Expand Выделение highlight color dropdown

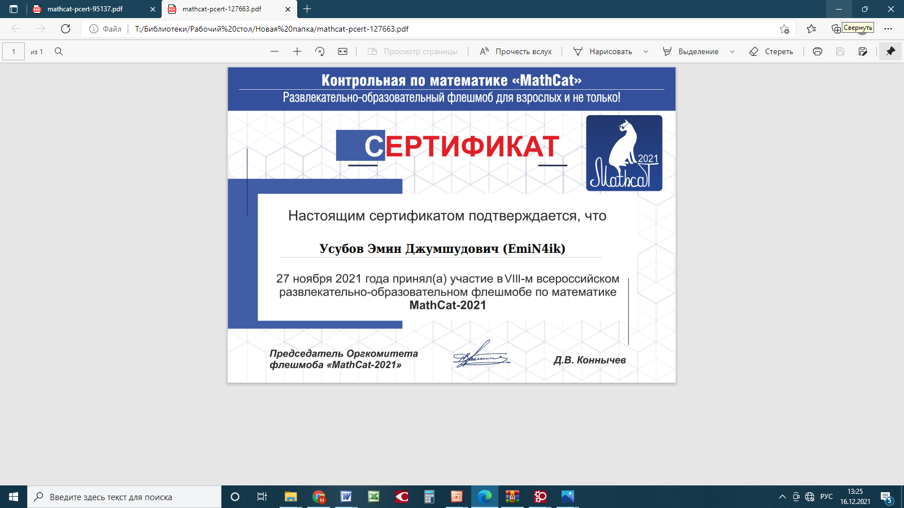point(732,51)
